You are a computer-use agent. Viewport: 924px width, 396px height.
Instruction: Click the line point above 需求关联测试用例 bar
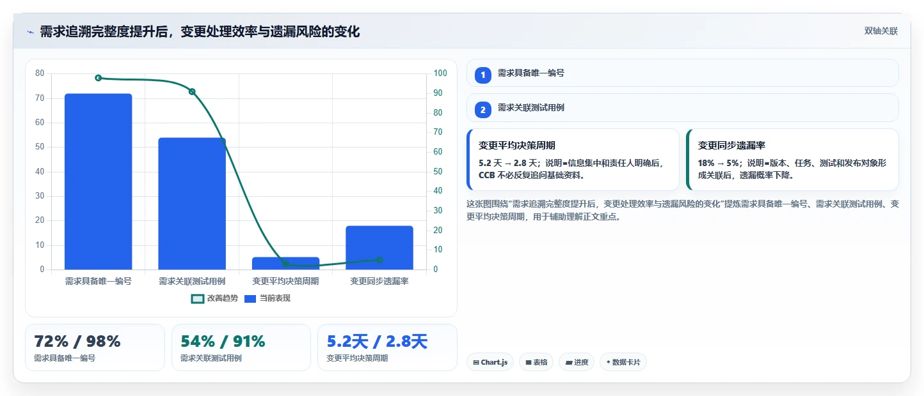pos(192,91)
